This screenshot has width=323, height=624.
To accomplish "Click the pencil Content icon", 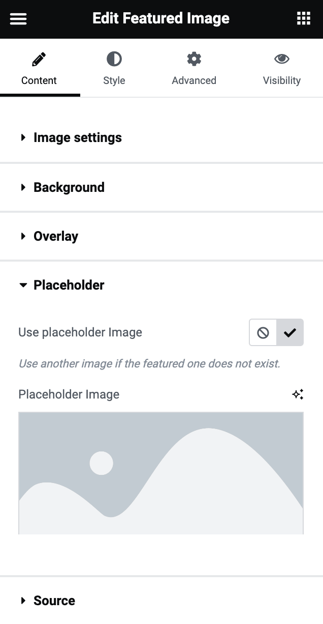I will tap(39, 60).
